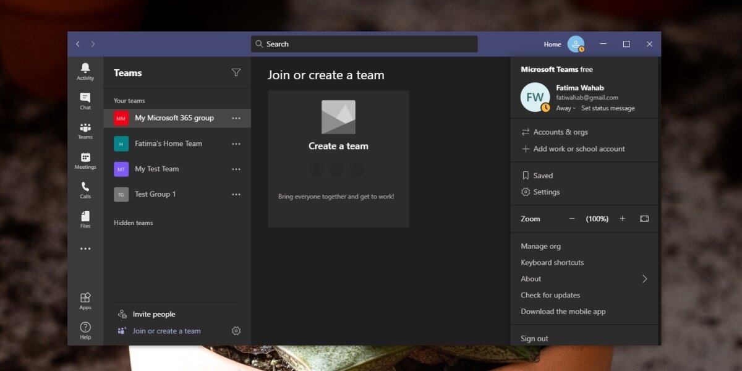This screenshot has height=371, width=742.
Task: Open the Files section
Action: [85, 220]
